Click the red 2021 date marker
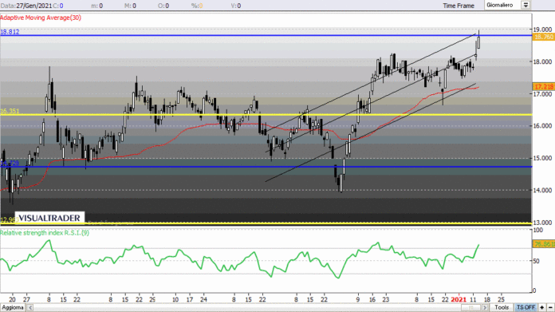 tap(459, 299)
